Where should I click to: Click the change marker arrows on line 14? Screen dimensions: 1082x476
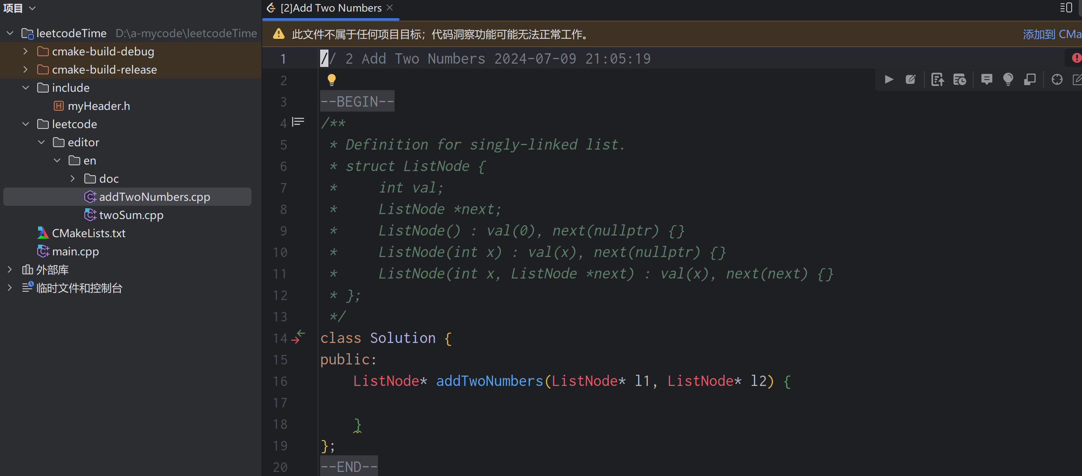click(x=298, y=337)
